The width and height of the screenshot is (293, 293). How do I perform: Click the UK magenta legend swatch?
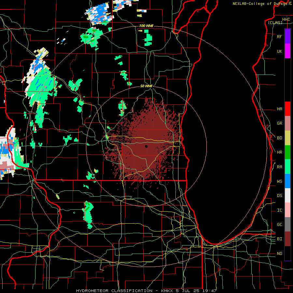point(287,51)
